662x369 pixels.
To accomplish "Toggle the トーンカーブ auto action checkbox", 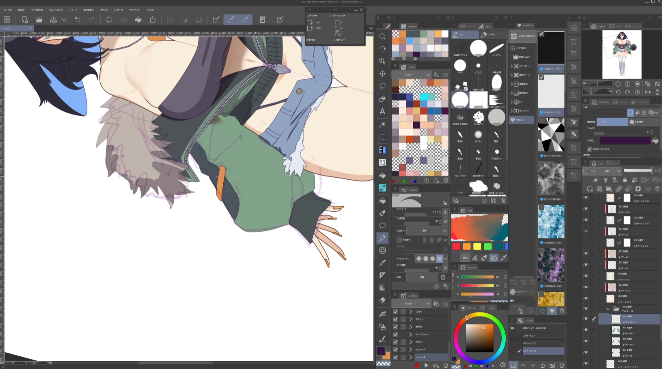I will pos(396,357).
